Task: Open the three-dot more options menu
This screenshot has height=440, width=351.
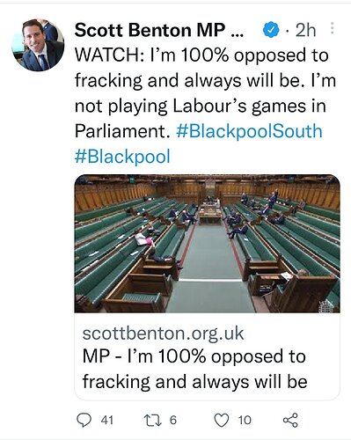Action: tap(332, 28)
